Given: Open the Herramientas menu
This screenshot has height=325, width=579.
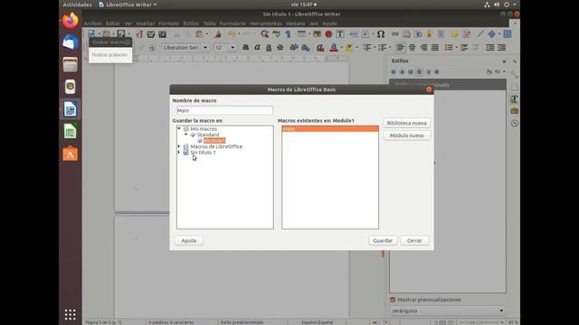Looking at the screenshot, I should [x=265, y=23].
